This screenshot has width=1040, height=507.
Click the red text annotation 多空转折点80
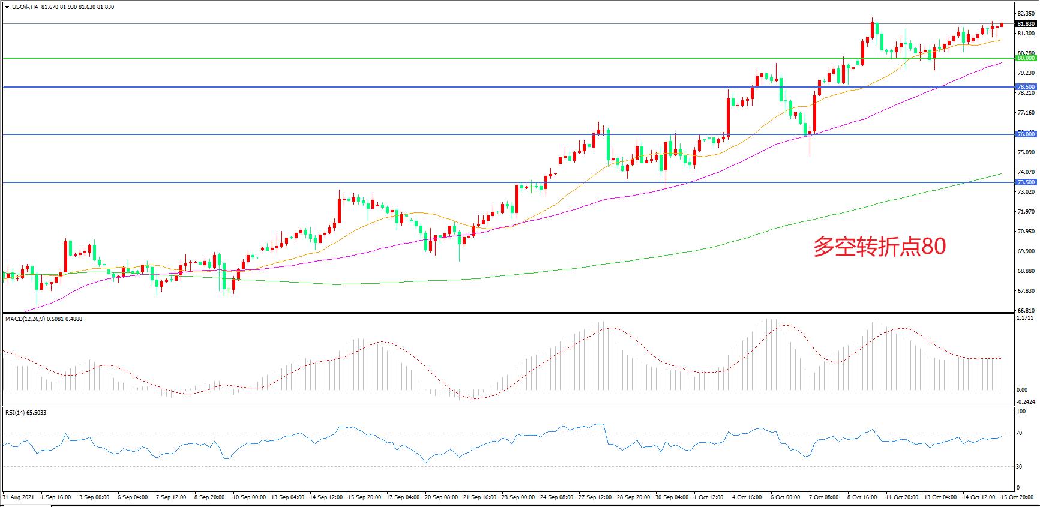(879, 247)
